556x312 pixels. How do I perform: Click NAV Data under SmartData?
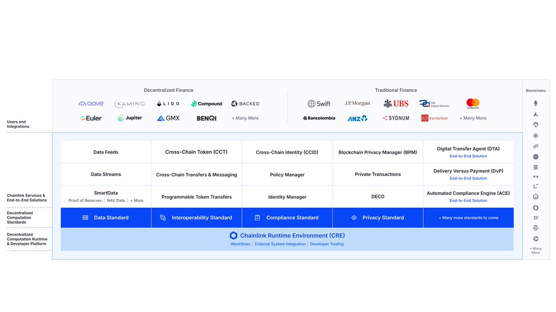click(x=117, y=201)
